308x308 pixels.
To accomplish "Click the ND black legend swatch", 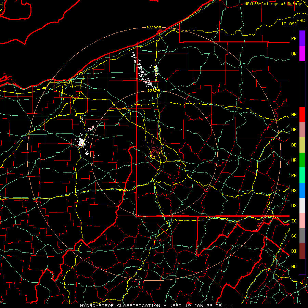I will coord(302,266).
